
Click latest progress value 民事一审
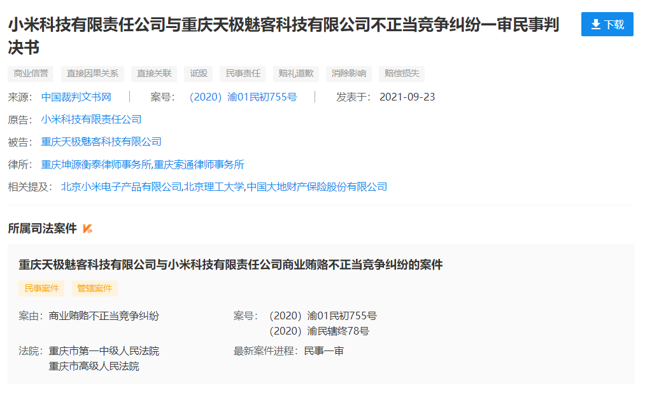coord(323,352)
